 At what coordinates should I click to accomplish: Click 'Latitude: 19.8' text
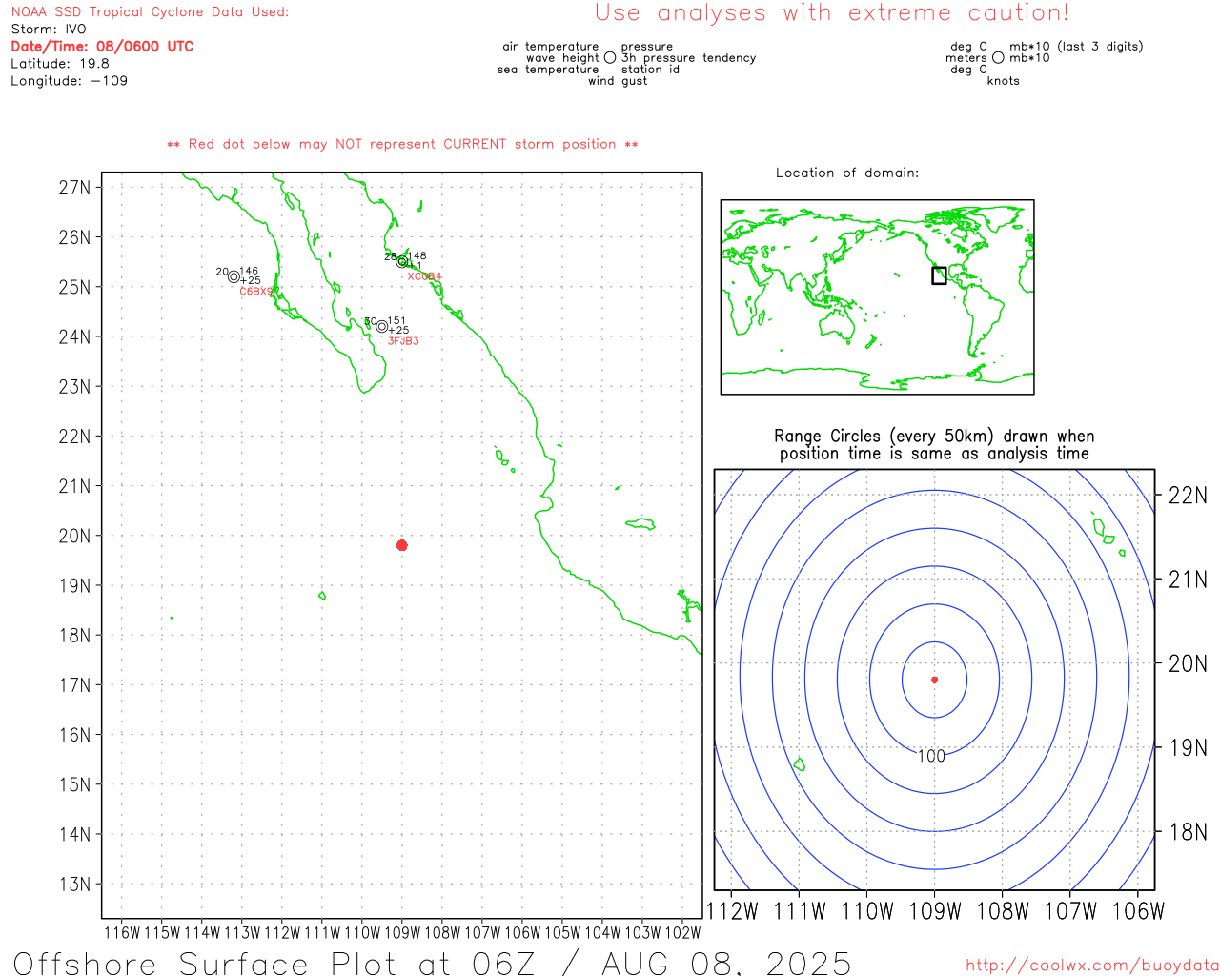(x=60, y=64)
